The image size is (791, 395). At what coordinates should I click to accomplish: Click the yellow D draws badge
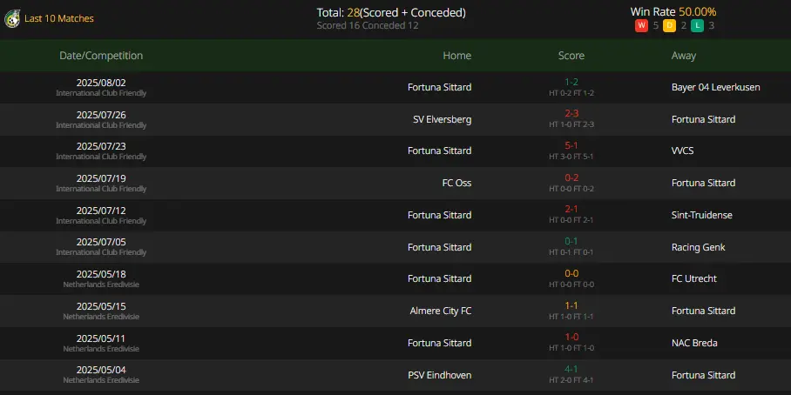coord(669,26)
